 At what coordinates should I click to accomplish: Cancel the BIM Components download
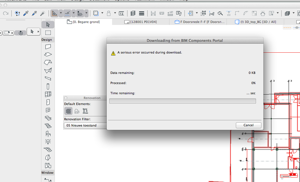point(249,125)
